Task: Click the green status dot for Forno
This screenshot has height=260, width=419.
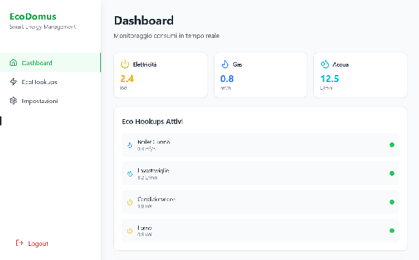Action: (392, 231)
